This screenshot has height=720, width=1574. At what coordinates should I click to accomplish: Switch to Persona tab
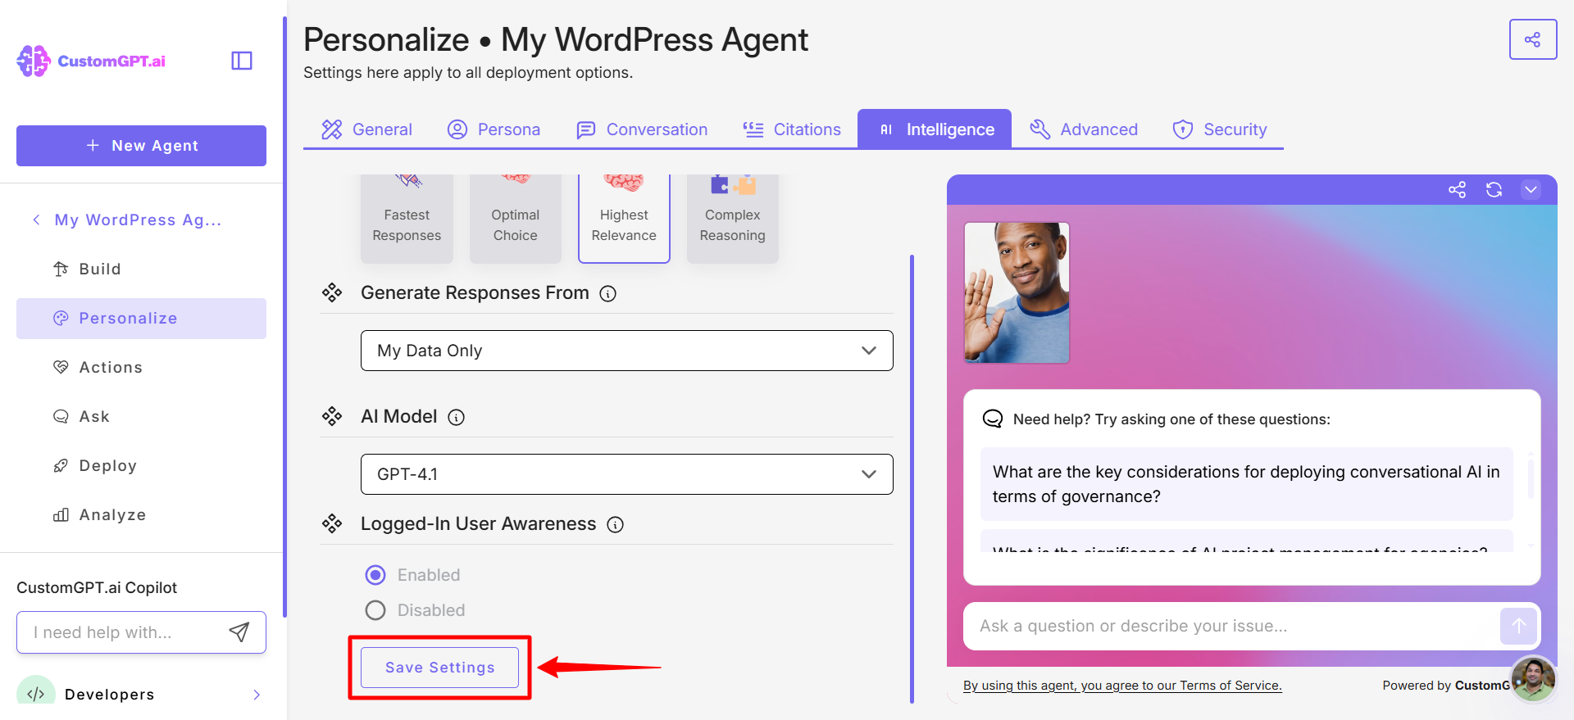point(494,129)
